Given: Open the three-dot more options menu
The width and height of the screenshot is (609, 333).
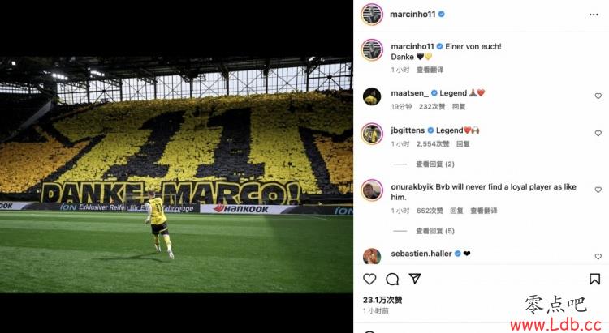Looking at the screenshot, I should pyautogui.click(x=594, y=15).
